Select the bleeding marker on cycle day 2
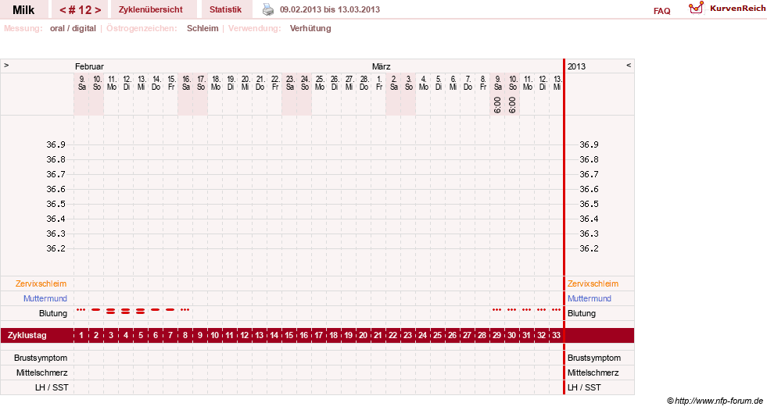This screenshot has width=767, height=410. click(96, 310)
